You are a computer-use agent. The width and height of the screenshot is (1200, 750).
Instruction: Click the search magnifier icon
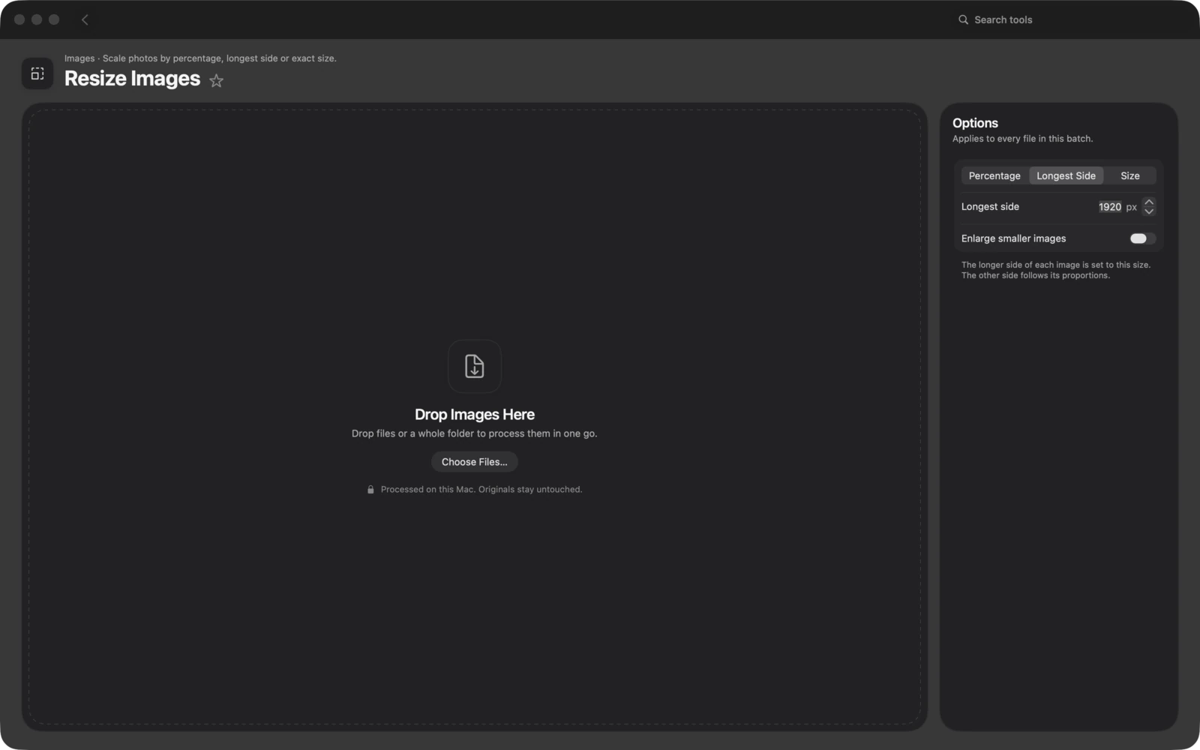(963, 19)
